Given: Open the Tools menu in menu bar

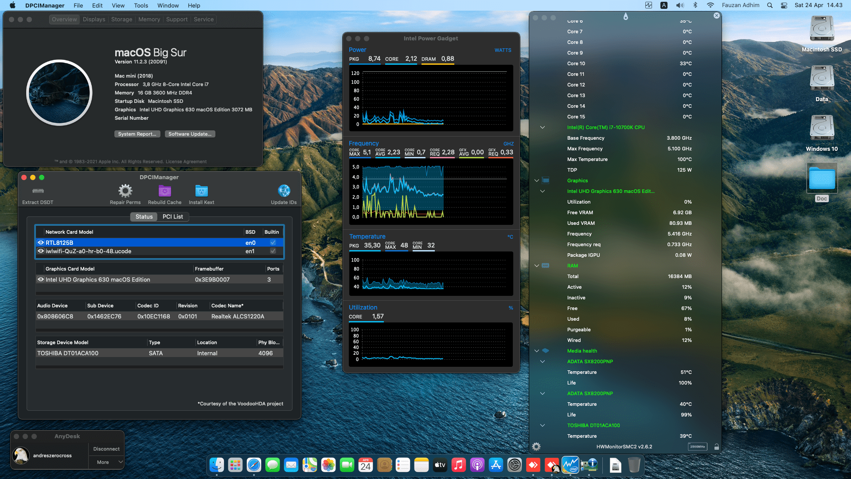Looking at the screenshot, I should 141,5.
